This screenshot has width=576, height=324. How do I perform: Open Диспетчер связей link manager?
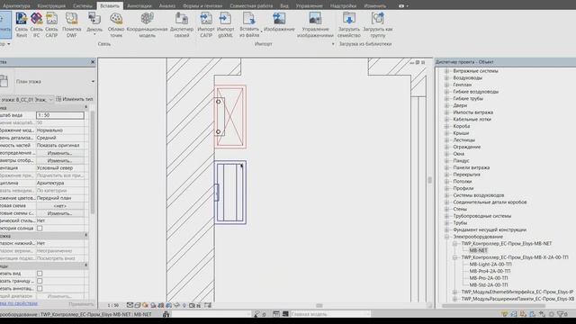182,24
